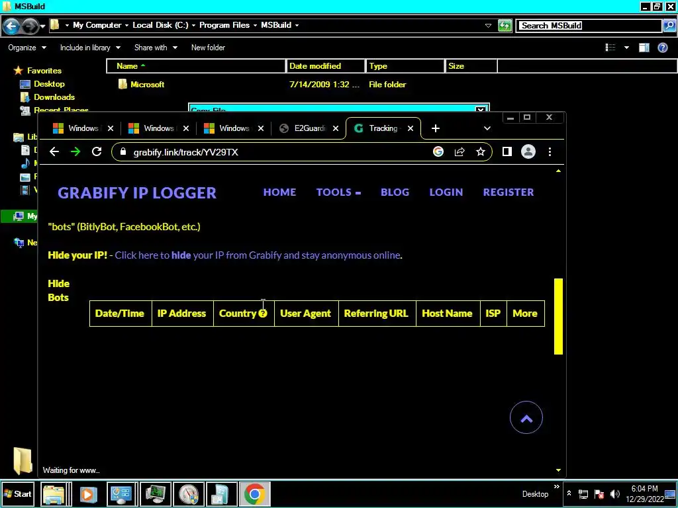Open Chrome three-dot menu
The image size is (678, 508).
[550, 151]
